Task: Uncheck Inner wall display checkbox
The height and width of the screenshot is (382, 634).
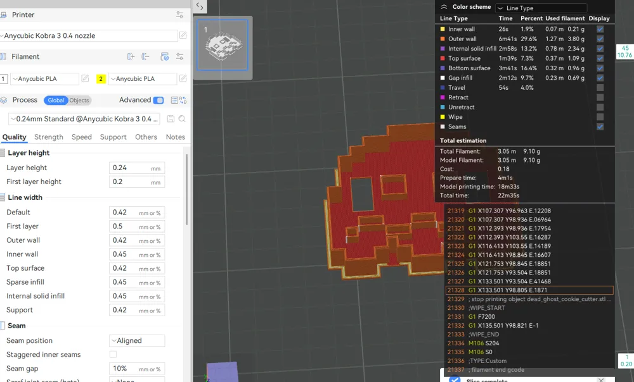Action: (x=600, y=29)
